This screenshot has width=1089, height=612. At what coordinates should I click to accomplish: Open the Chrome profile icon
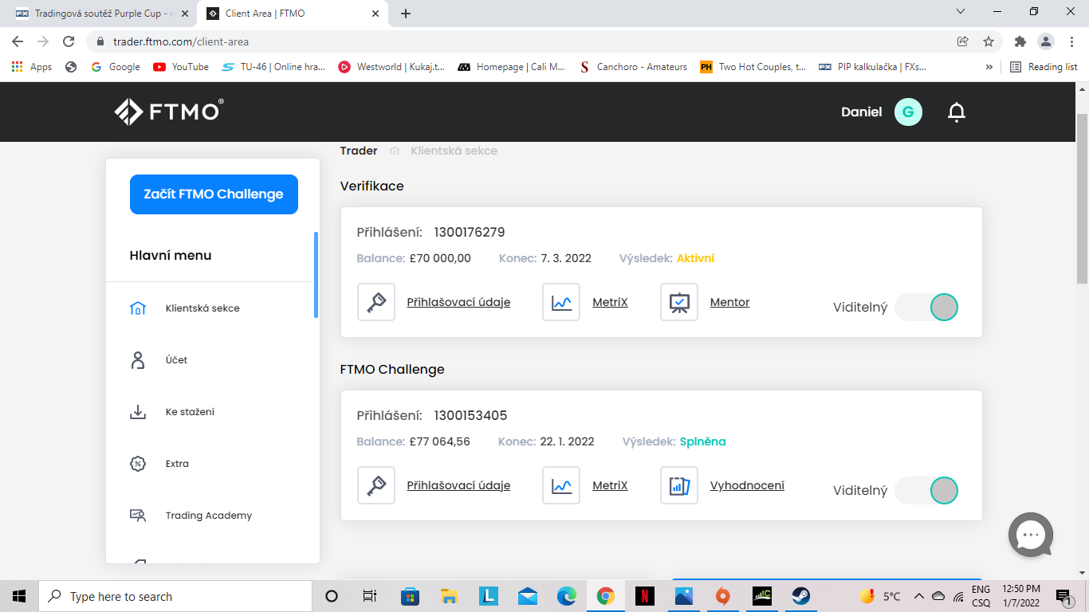pos(1045,41)
